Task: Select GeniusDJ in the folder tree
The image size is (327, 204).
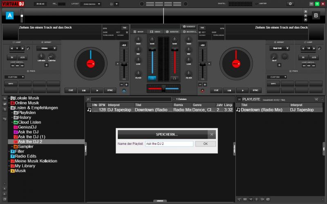Action: (x=27, y=127)
